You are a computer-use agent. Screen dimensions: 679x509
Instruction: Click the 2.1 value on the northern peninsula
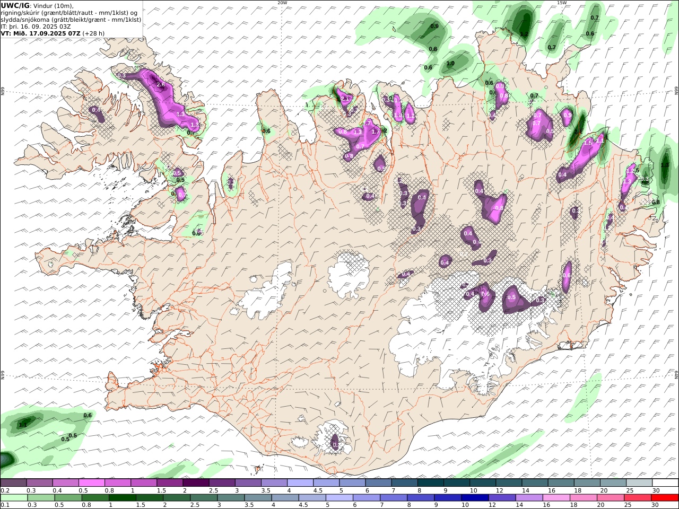click(x=345, y=99)
